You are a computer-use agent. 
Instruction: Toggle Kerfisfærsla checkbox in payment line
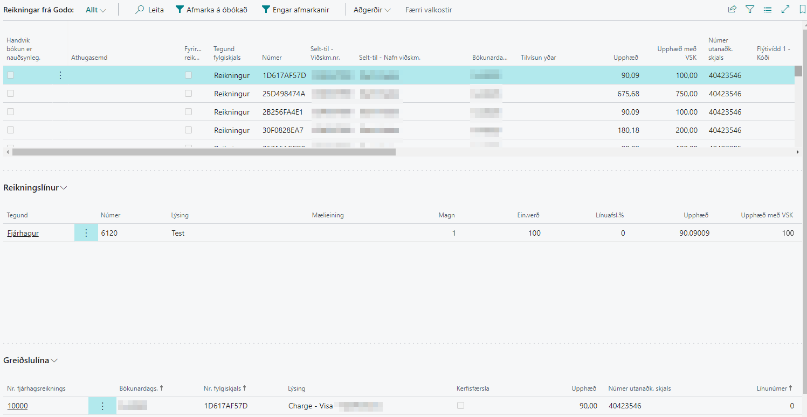pos(460,406)
